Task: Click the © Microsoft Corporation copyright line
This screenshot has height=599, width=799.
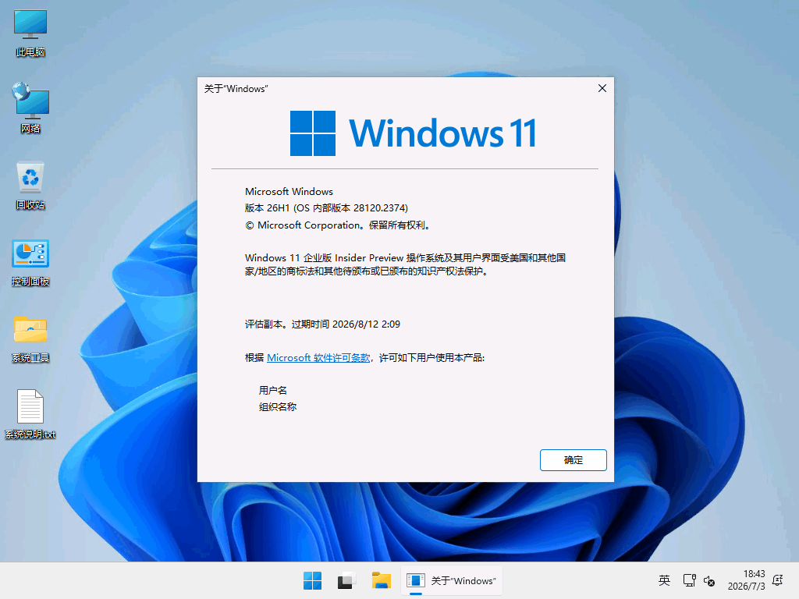Action: 339,225
